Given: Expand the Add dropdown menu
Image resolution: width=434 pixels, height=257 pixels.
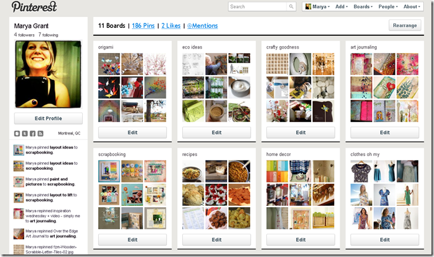Looking at the screenshot, I should pyautogui.click(x=341, y=7).
